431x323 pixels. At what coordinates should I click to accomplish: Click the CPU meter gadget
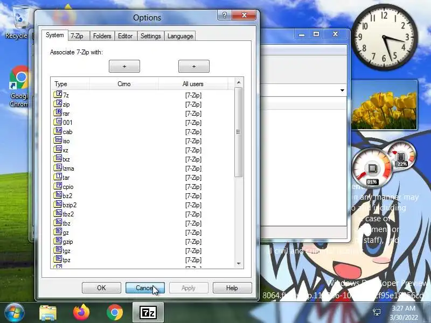point(372,168)
